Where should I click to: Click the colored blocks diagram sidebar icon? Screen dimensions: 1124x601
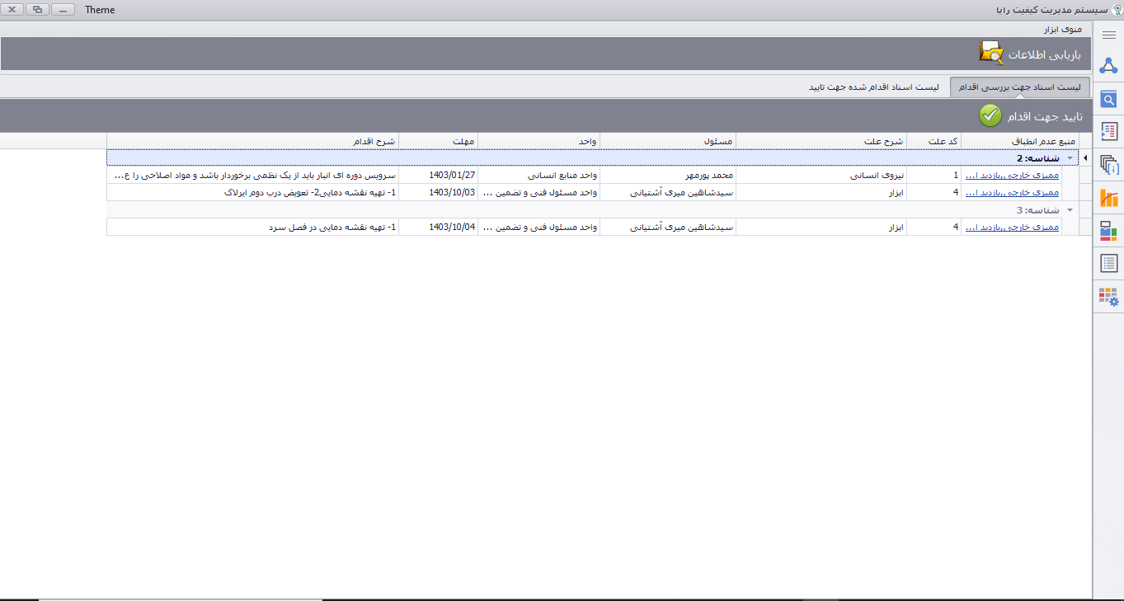coord(1108,231)
